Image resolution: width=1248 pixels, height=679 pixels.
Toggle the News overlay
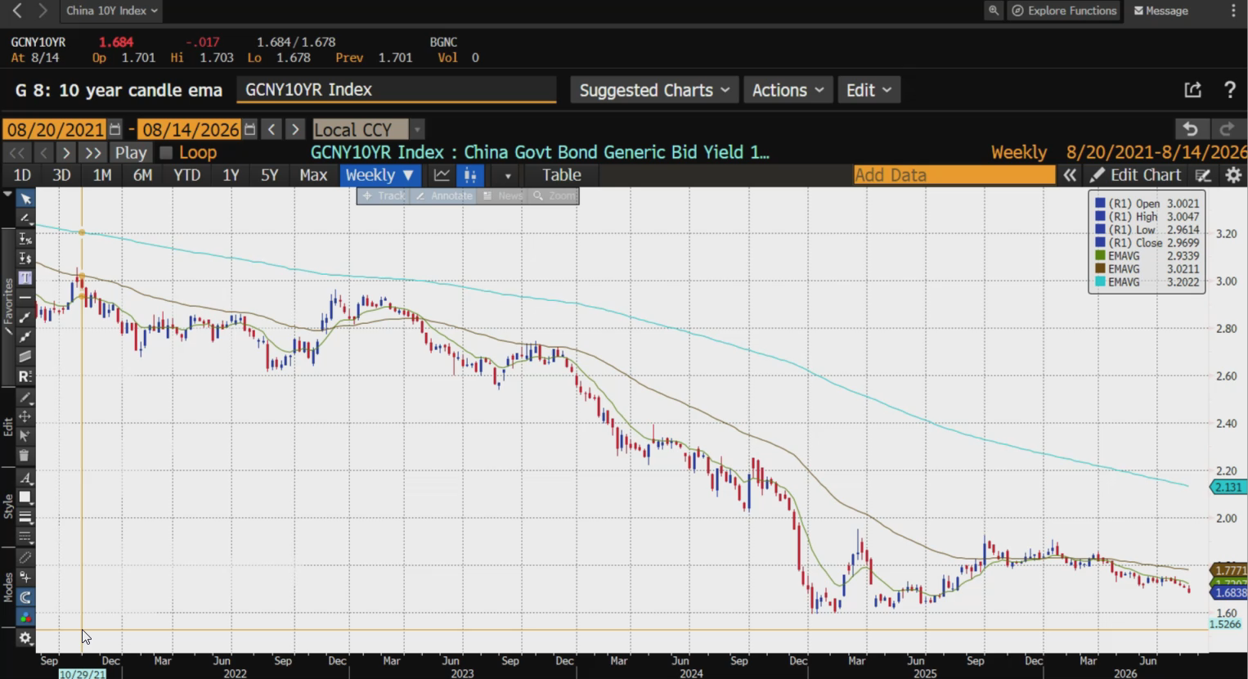pos(504,196)
